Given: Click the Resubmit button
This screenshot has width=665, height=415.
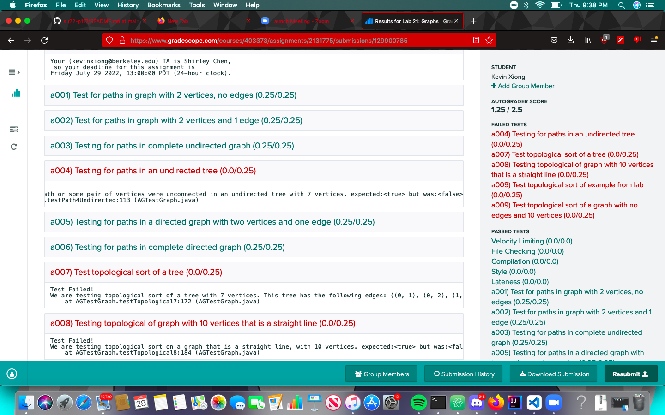Looking at the screenshot, I should (x=630, y=374).
